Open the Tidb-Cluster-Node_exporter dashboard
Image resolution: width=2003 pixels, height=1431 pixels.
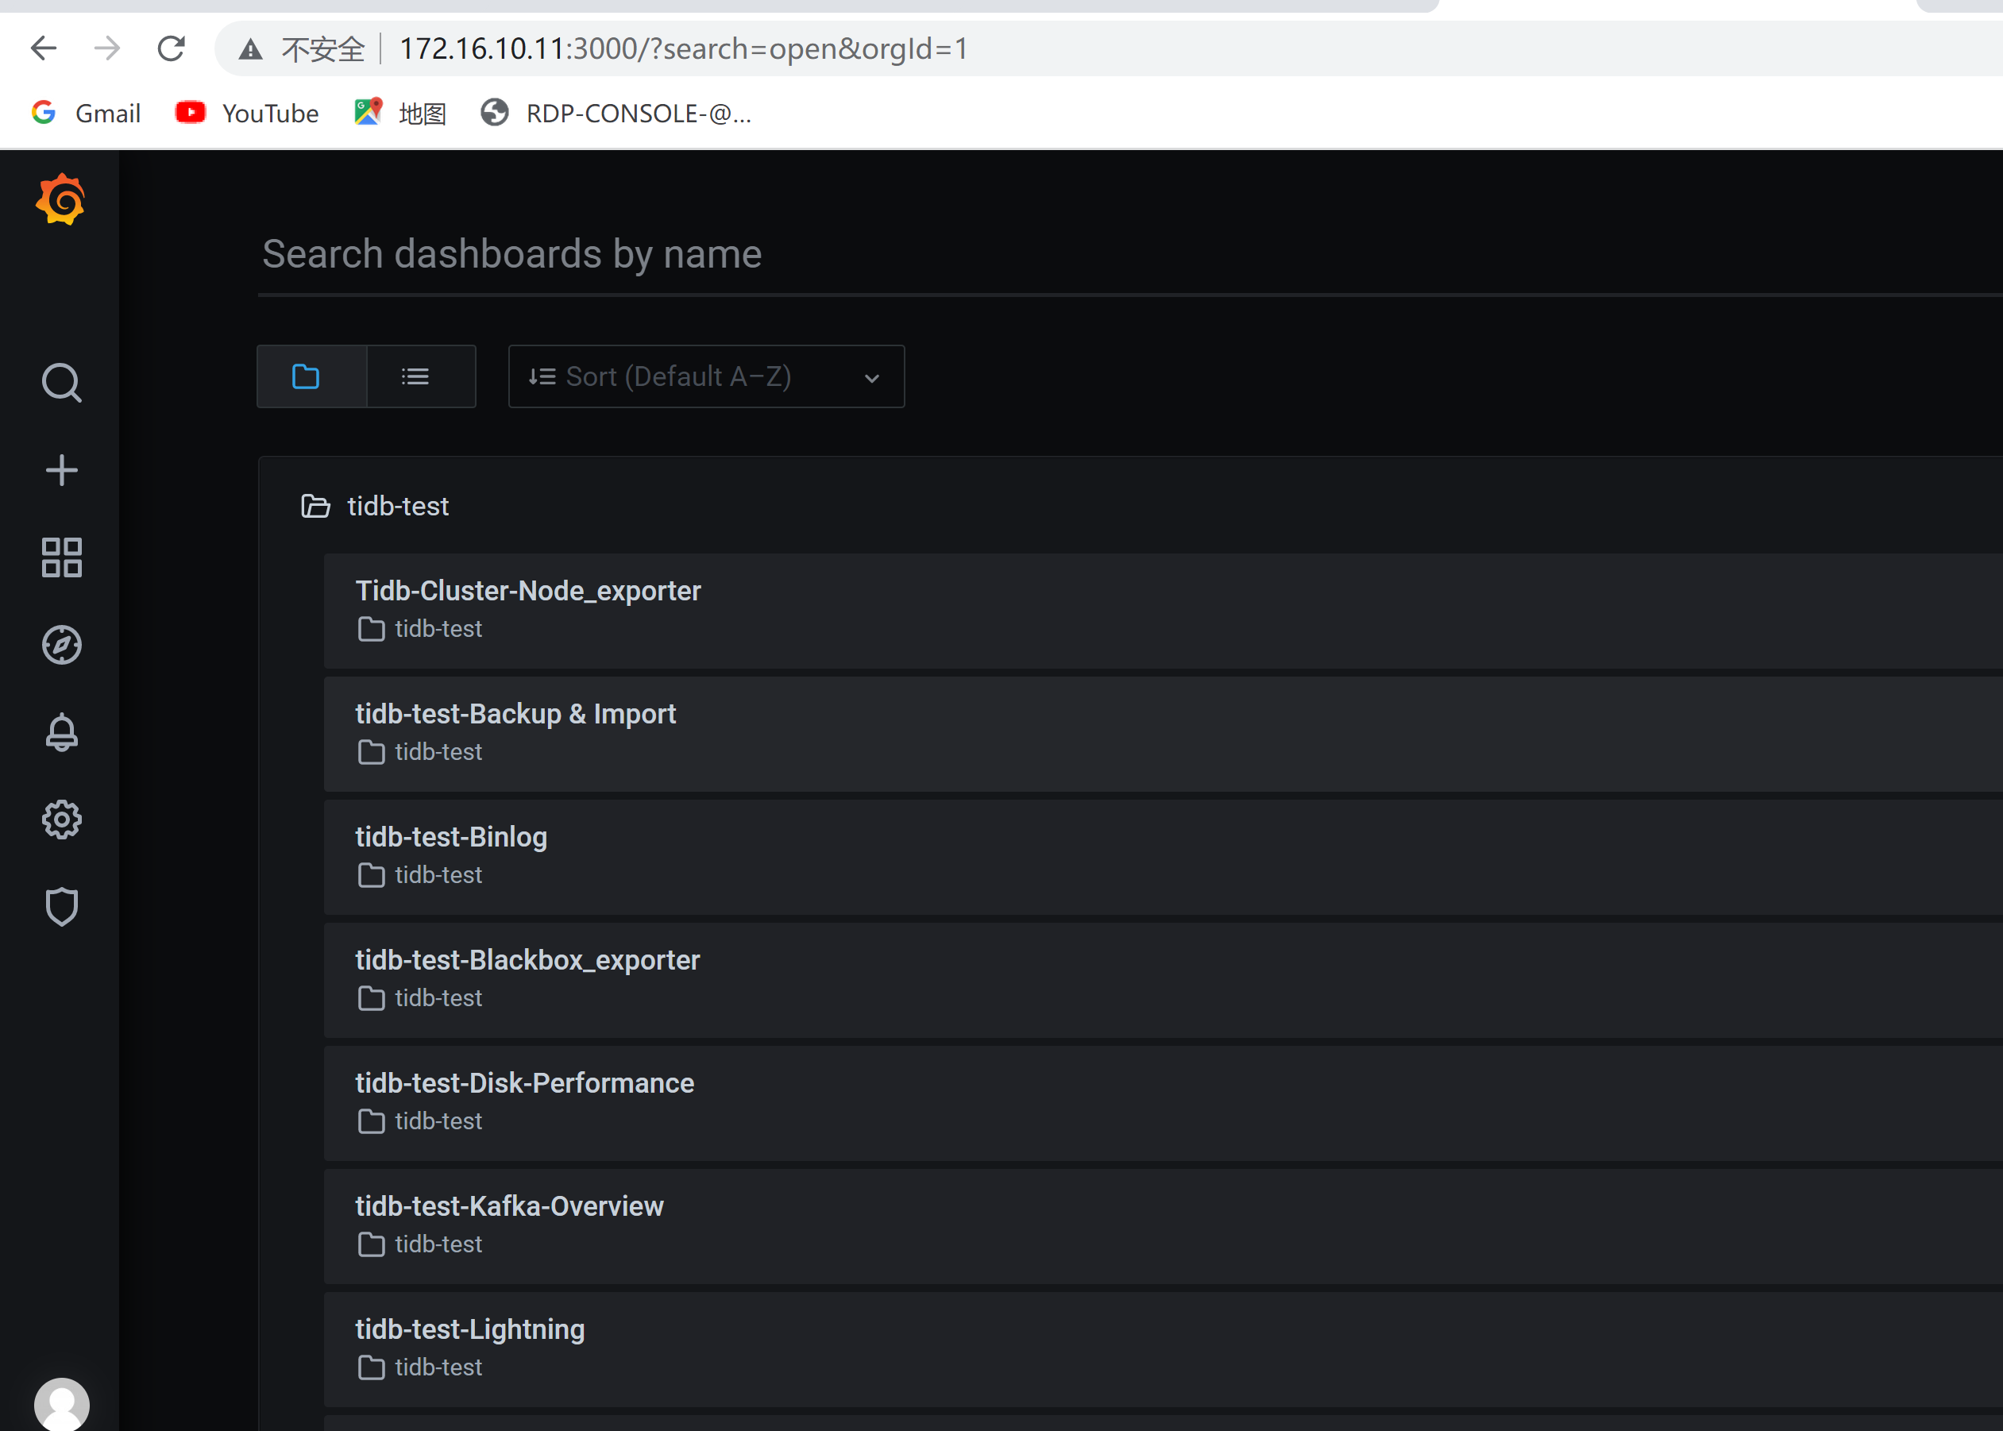(527, 590)
